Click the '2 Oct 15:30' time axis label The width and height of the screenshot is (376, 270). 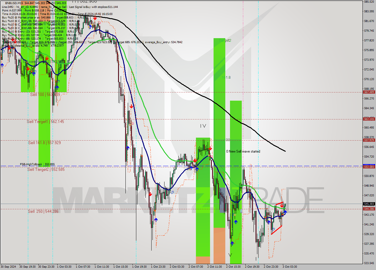233,267
